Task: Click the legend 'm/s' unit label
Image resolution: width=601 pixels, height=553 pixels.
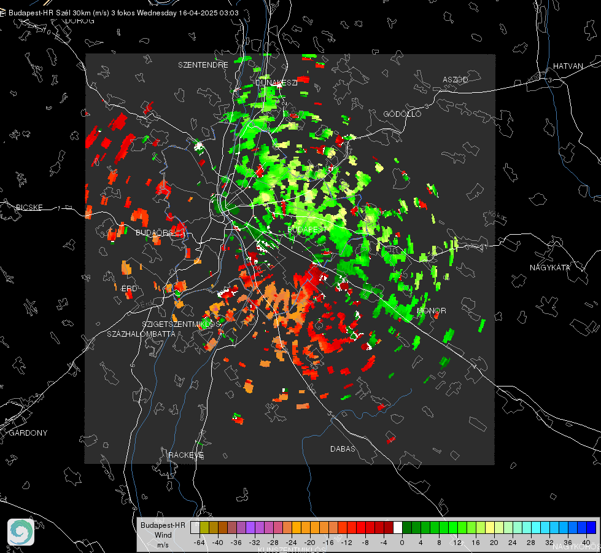Action: click(163, 544)
